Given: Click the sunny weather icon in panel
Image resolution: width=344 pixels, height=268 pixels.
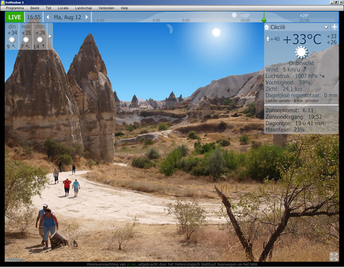Looking at the screenshot, I should pos(301,52).
